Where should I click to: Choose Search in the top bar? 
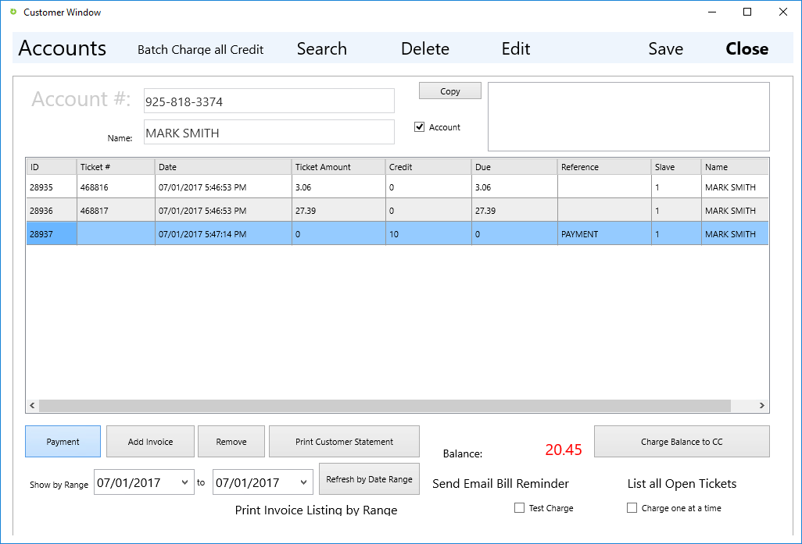322,49
